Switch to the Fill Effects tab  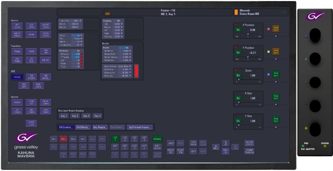tap(83, 127)
